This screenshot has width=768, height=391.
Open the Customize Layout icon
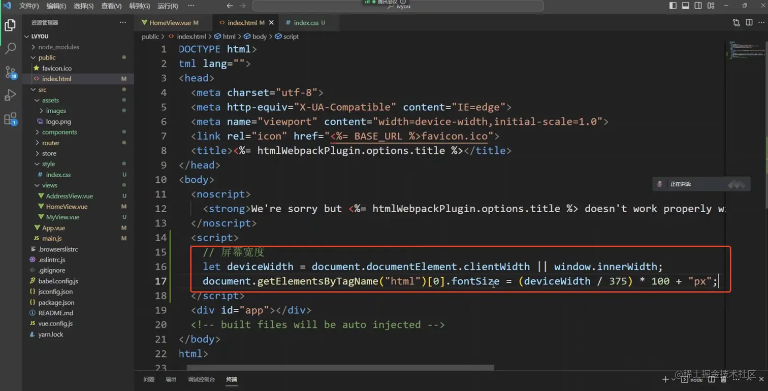[711, 6]
